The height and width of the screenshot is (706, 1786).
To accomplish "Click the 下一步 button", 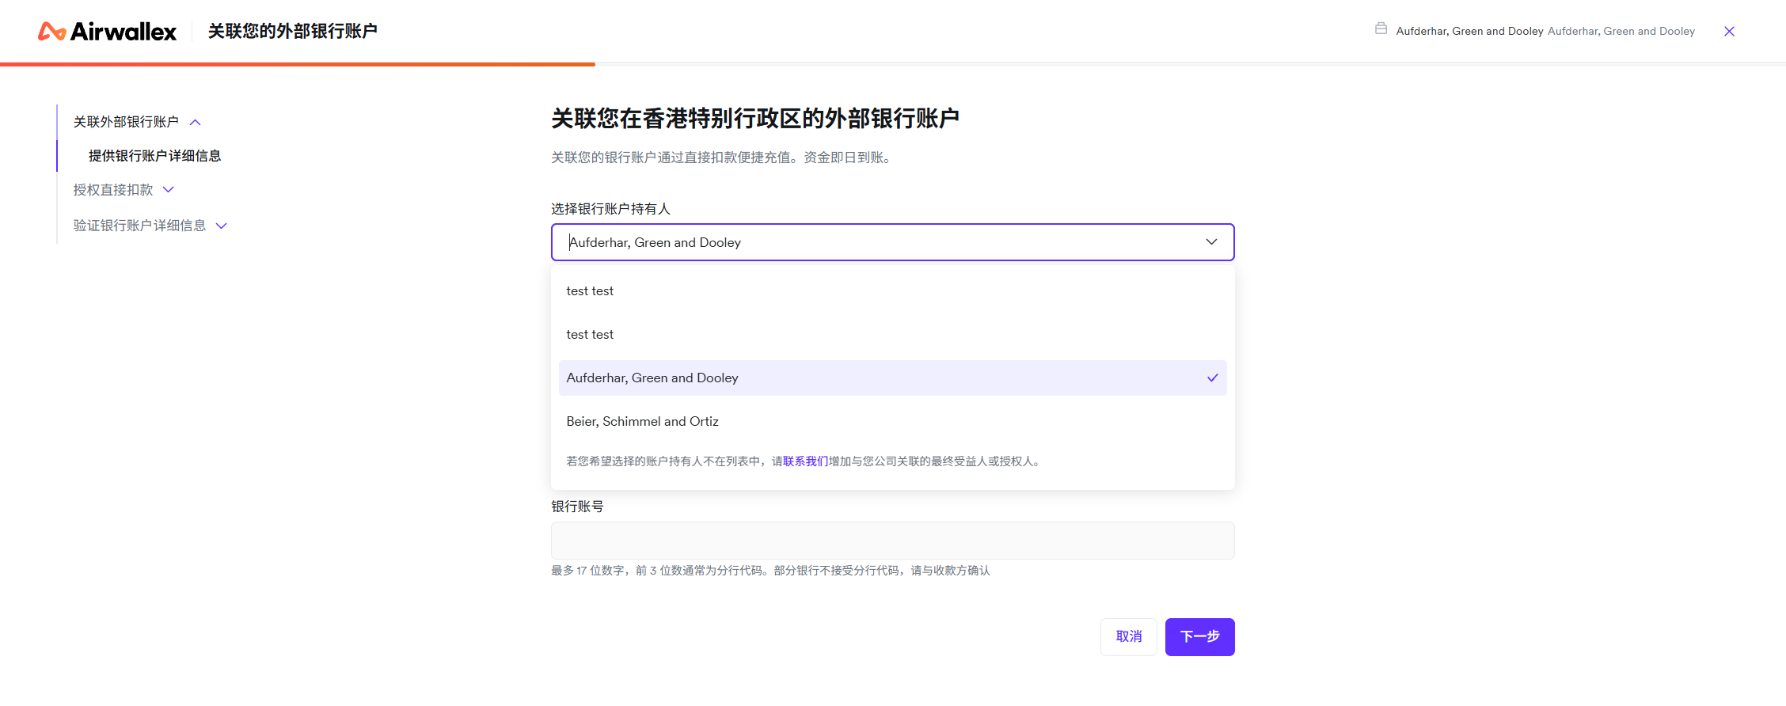I will pyautogui.click(x=1199, y=637).
